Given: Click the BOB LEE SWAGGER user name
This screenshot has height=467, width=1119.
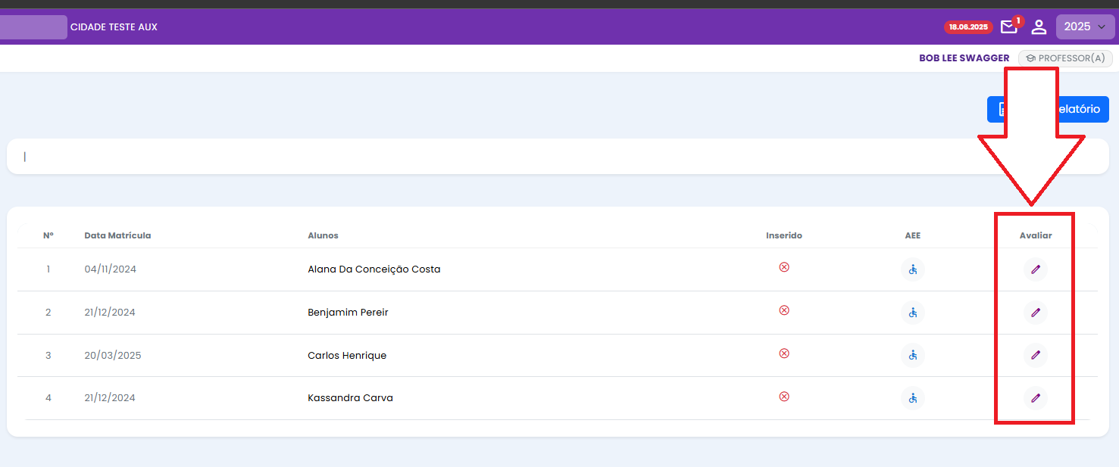Looking at the screenshot, I should tap(964, 58).
